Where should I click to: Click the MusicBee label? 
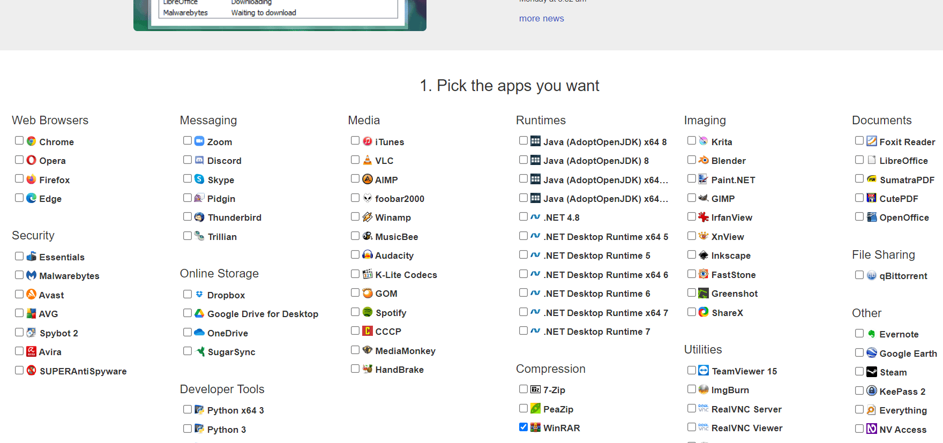[x=396, y=237]
